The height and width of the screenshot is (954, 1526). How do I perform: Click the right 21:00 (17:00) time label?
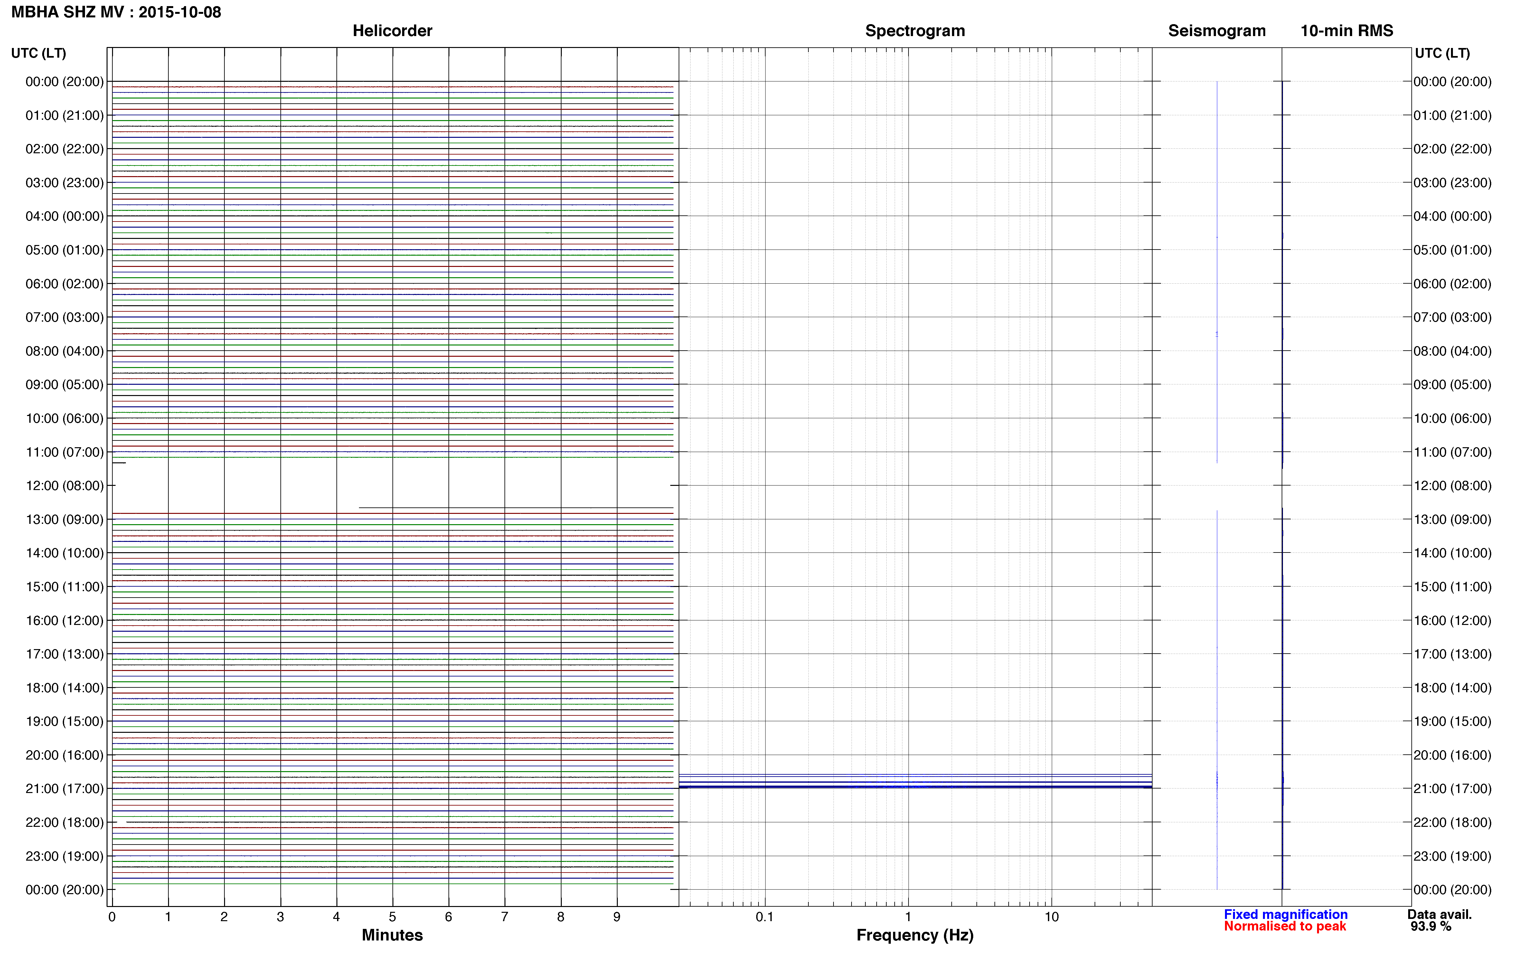coord(1452,789)
